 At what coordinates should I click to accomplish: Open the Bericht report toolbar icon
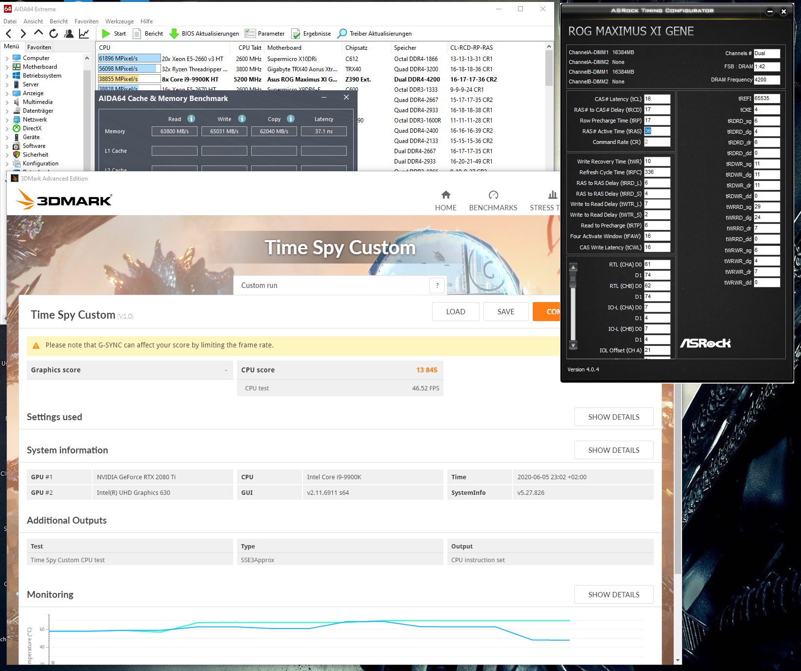click(x=137, y=34)
